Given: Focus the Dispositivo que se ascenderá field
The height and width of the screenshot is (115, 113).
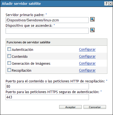Looking at the screenshot, I should (x=47, y=31).
